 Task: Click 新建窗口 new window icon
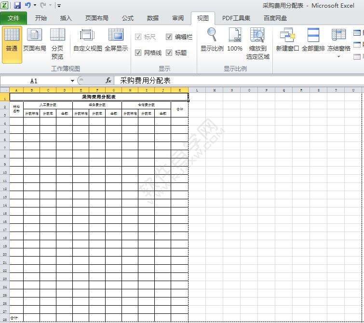(x=287, y=39)
